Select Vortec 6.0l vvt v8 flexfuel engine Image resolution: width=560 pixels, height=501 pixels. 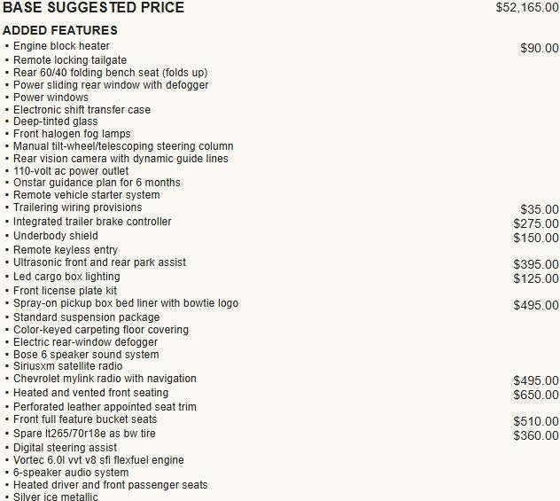[98, 460]
